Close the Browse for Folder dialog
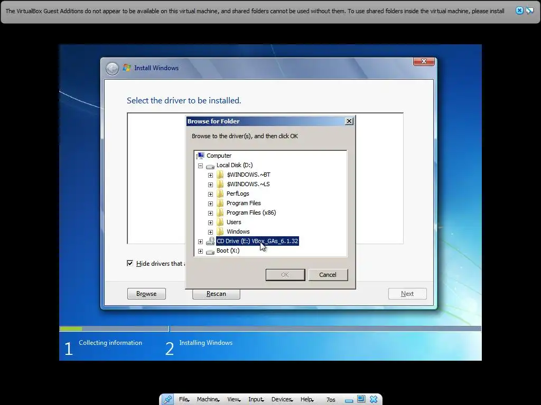 (x=349, y=121)
